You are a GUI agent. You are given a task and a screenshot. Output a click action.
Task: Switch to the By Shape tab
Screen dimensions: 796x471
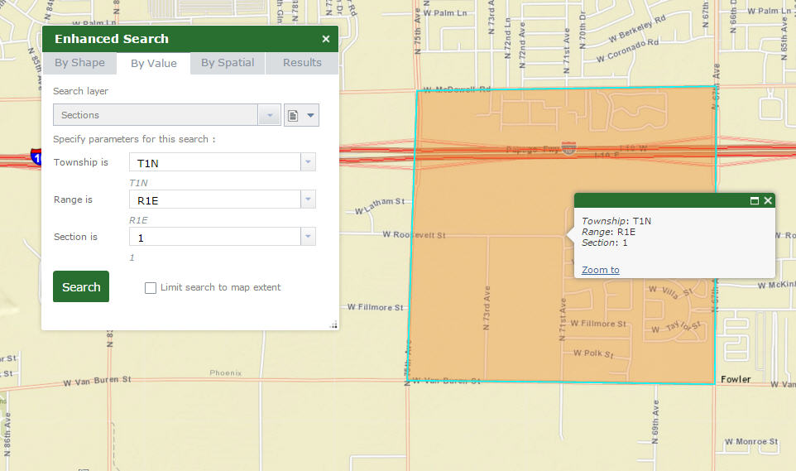[79, 63]
